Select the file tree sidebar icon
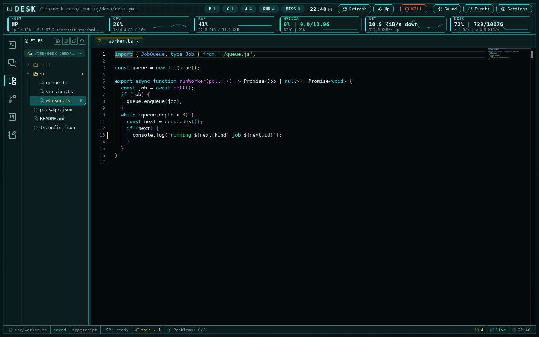The height and width of the screenshot is (337, 539). pyautogui.click(x=12, y=81)
